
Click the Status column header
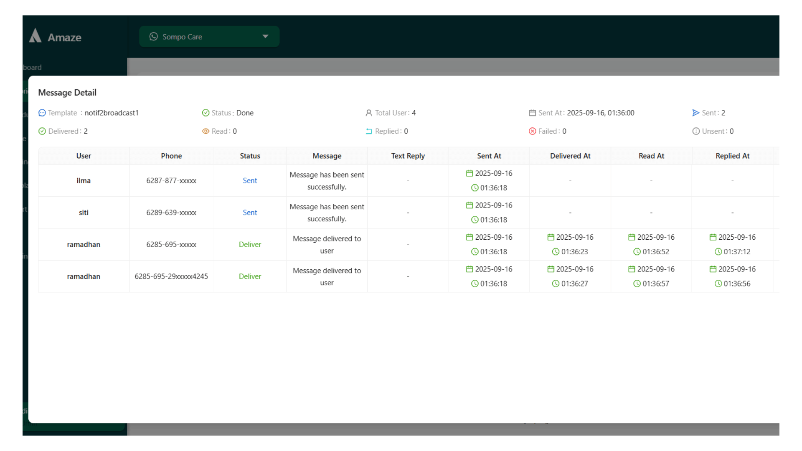click(250, 156)
